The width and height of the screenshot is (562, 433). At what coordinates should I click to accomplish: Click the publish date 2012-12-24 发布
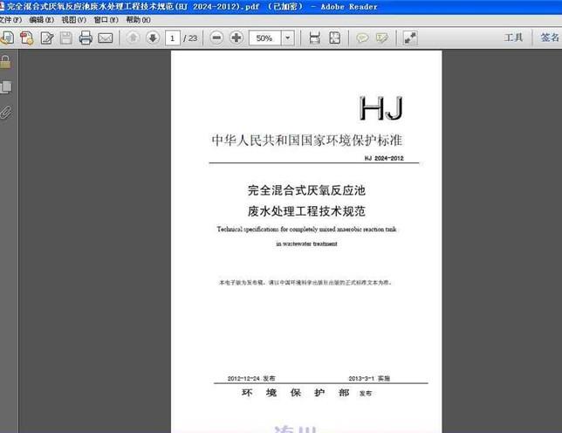(251, 378)
